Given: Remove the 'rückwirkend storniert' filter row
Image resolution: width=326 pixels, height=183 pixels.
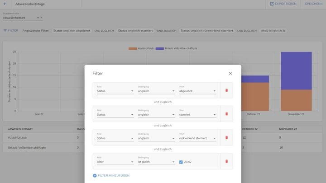Looking at the screenshot, I should click(x=226, y=137).
